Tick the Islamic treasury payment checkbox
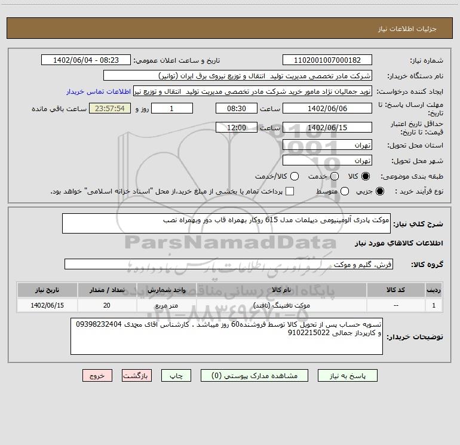Image resolution: width=460 pixels, height=445 pixels. [x=290, y=191]
